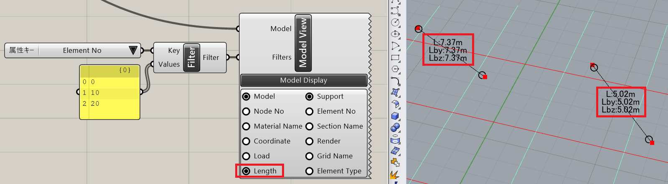Enable the Node No radio option
This screenshot has width=668, height=184.
[246, 112]
